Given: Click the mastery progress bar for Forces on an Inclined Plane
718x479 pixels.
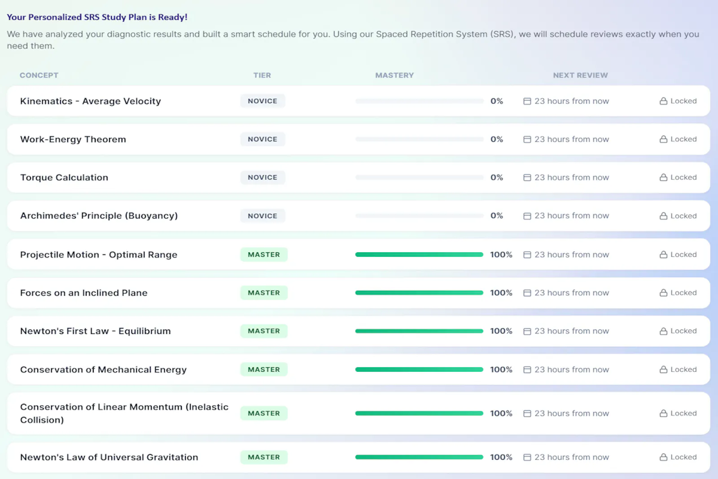Looking at the screenshot, I should 419,293.
